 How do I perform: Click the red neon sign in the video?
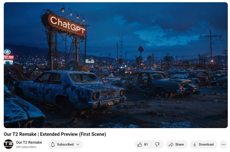pyautogui.click(x=9, y=57)
